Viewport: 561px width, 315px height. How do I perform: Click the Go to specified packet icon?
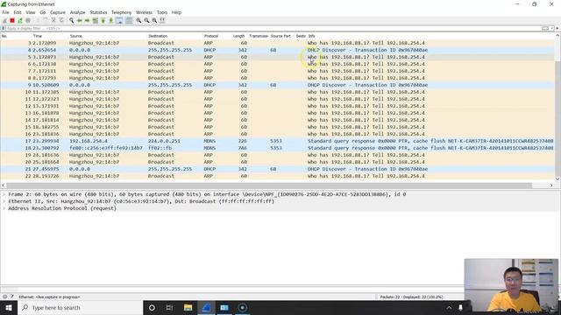(x=96, y=21)
